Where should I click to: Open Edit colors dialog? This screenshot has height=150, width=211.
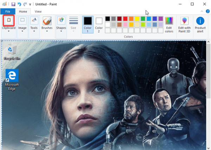[x=169, y=25]
